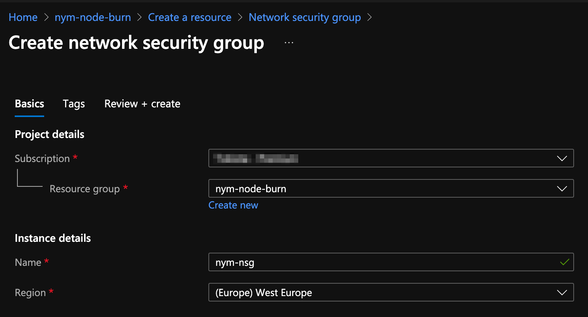Open the Tags tab
588x317 pixels.
[x=74, y=104]
